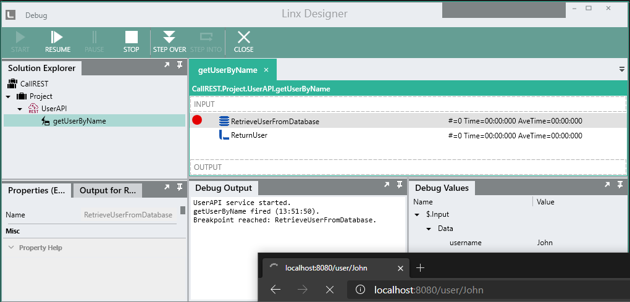Select the Debug Values tab
The width and height of the screenshot is (630, 302).
442,188
